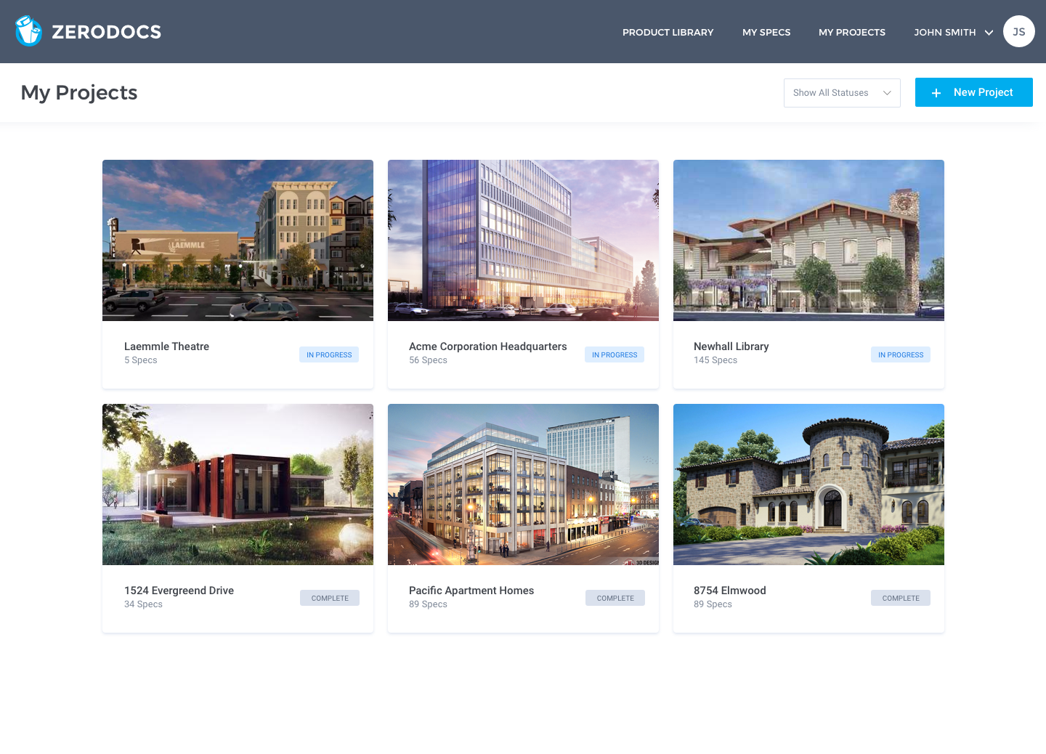Go to My Specs
This screenshot has width=1046, height=754.
tap(766, 32)
